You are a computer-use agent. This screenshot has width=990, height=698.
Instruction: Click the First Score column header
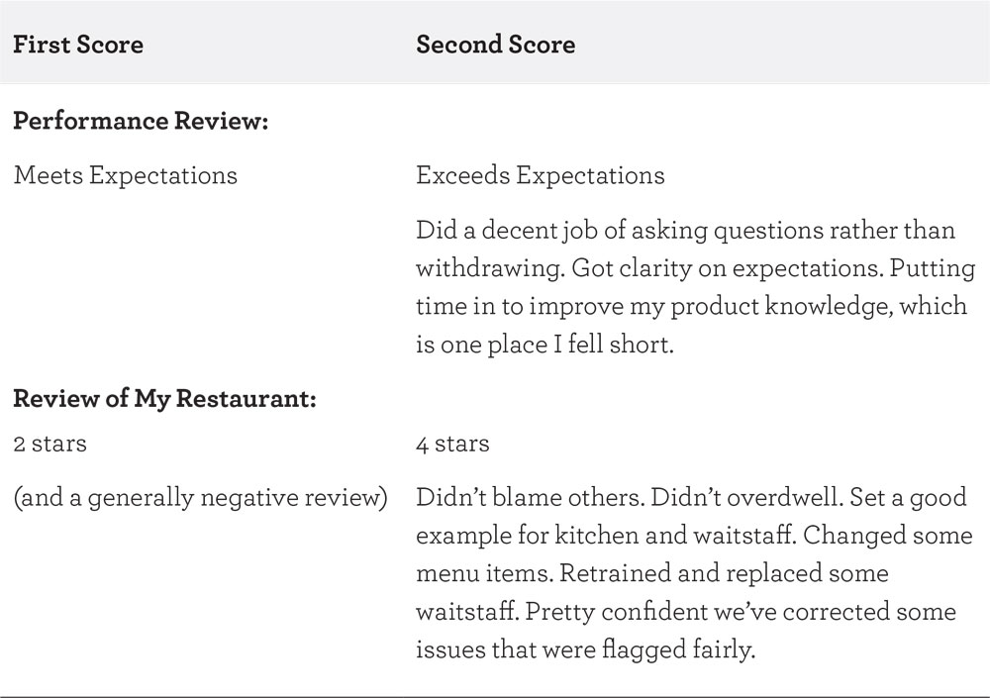(x=77, y=45)
